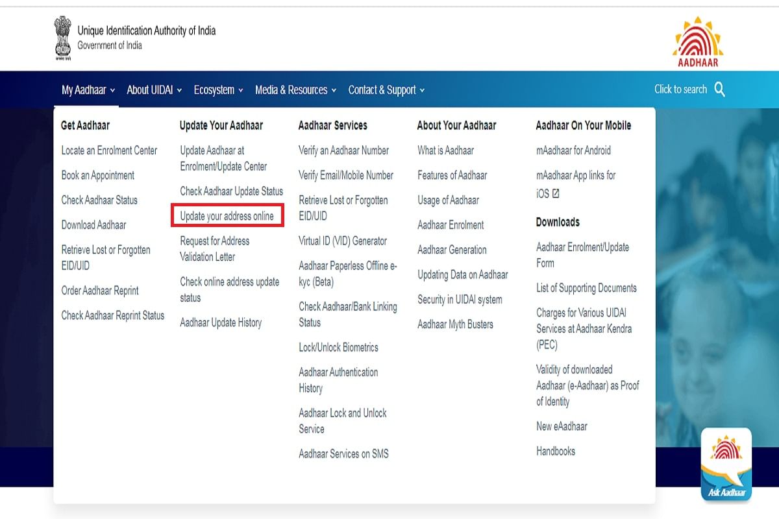779x519 pixels.
Task: Click the Government of India emblem
Action: pyautogui.click(x=62, y=37)
